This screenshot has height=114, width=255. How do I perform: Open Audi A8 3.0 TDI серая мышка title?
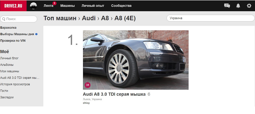(114, 94)
